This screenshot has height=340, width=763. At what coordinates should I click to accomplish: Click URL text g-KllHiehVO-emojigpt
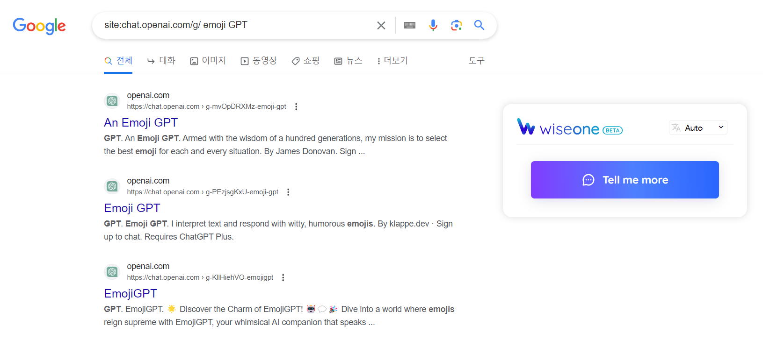[x=240, y=277]
